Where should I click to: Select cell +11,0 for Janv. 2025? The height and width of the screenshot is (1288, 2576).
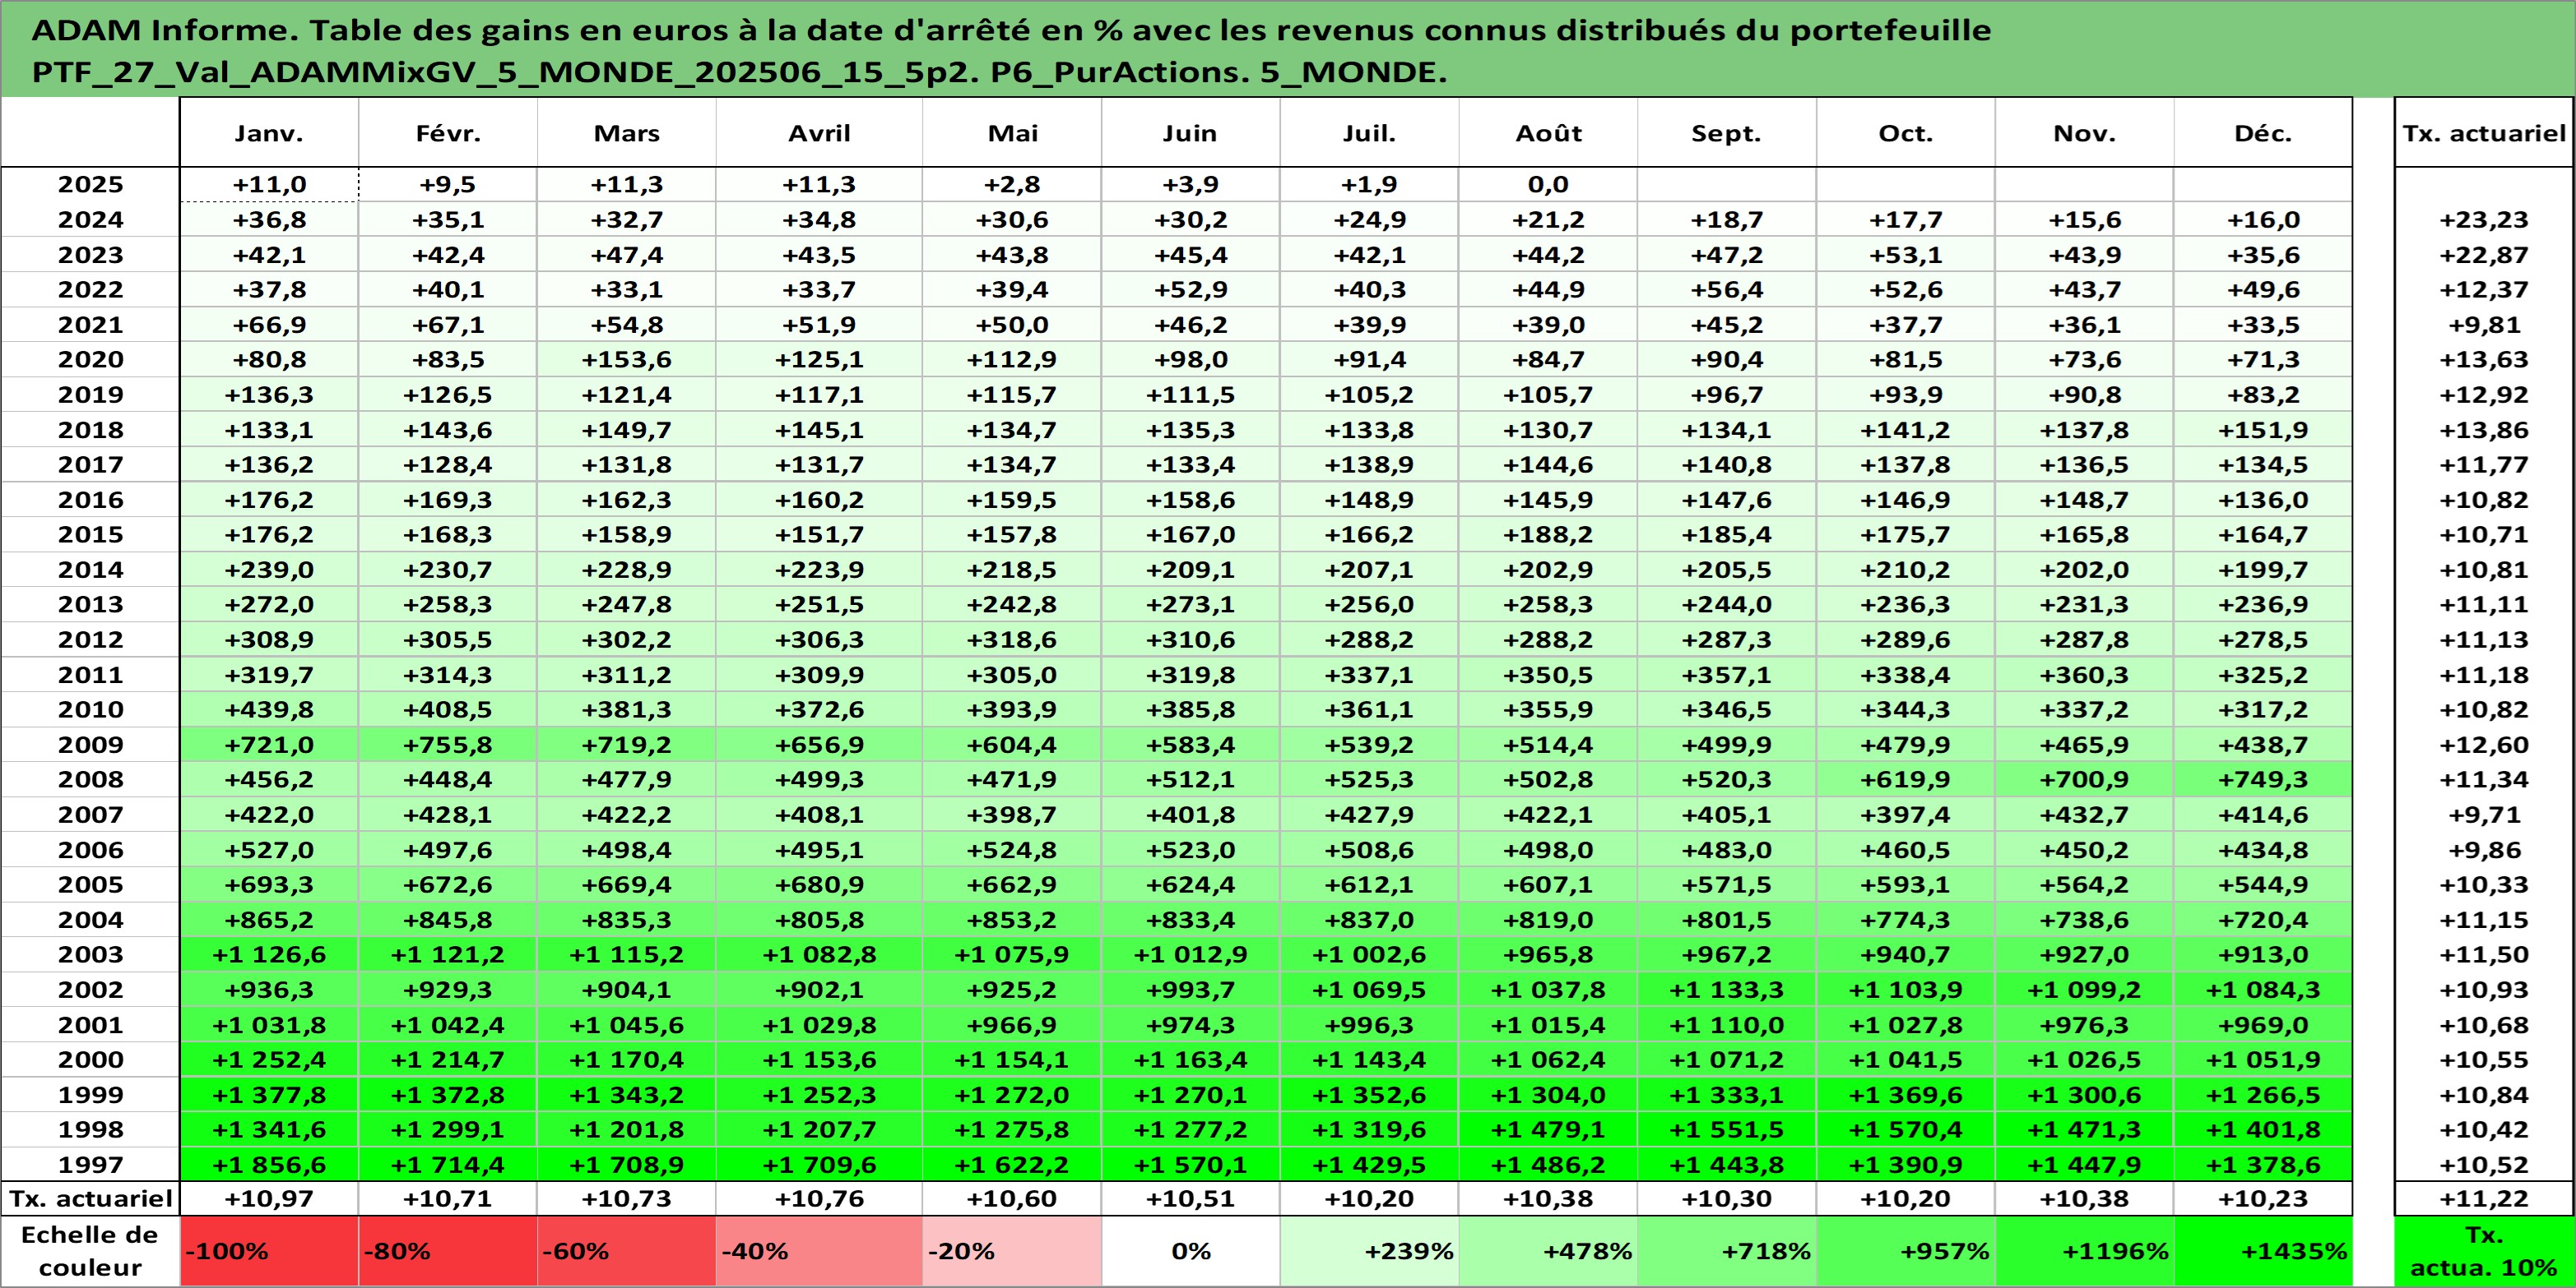269,185
